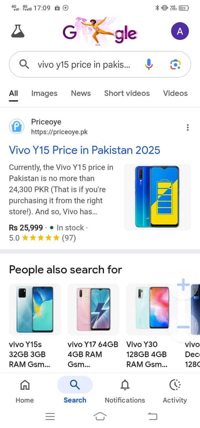Tap the magnifier icon in search box
The width and height of the screenshot is (200, 428).
[24, 64]
